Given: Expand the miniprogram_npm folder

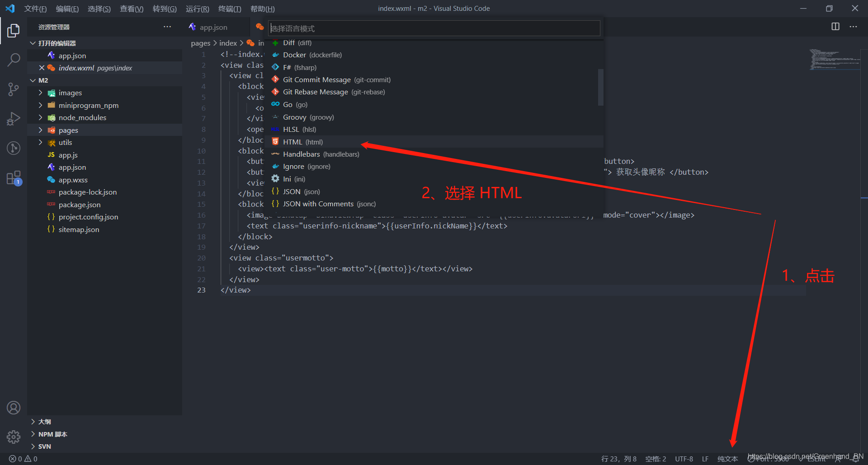Looking at the screenshot, I should click(x=40, y=105).
